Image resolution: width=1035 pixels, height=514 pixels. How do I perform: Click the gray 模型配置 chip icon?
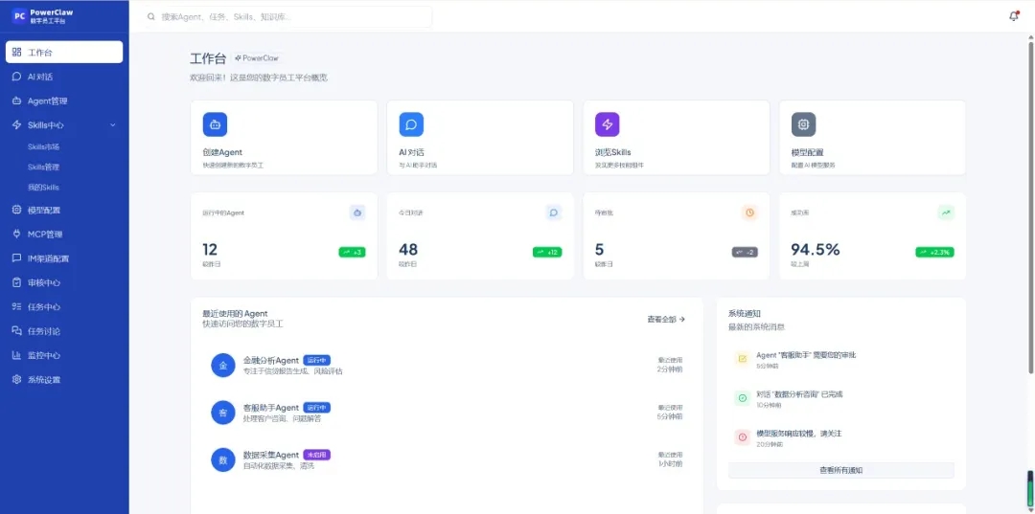pyautogui.click(x=803, y=124)
